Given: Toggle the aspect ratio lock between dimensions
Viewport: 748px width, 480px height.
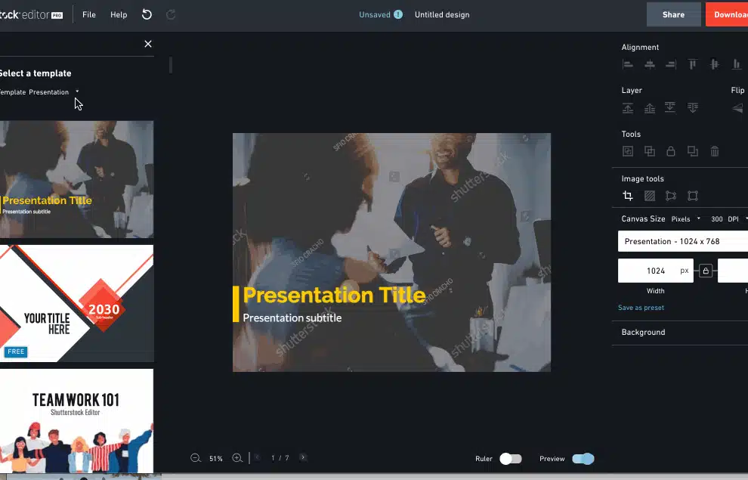Looking at the screenshot, I should coord(706,271).
